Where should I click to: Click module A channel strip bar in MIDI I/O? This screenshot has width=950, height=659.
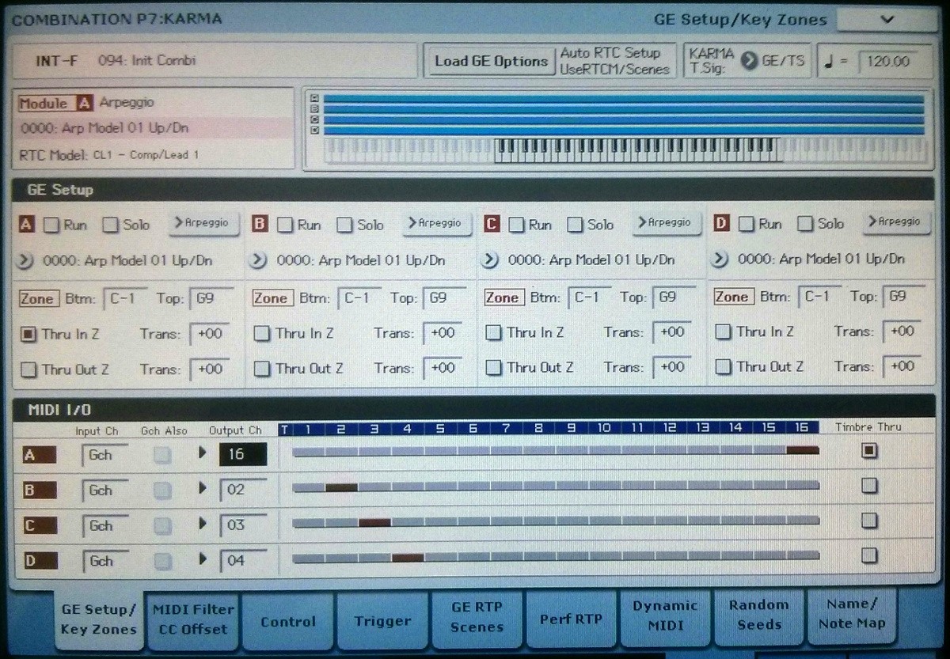[x=556, y=451]
